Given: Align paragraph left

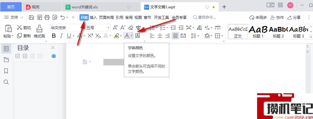Looking at the screenshot, I should (152, 36).
